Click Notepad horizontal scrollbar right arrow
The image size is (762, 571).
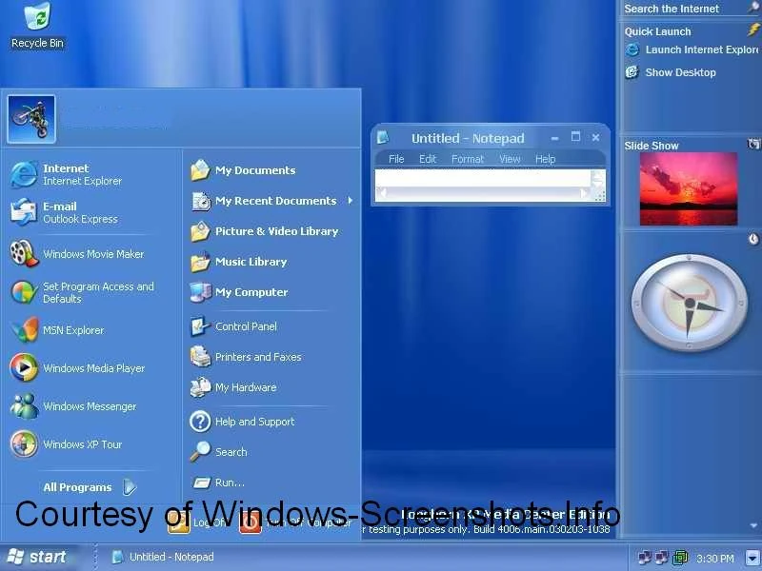(585, 194)
